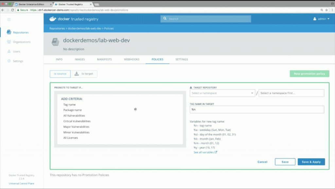335x189 pixels.
Task: Click the browser zoom magnifier icon
Action: click(322, 10)
